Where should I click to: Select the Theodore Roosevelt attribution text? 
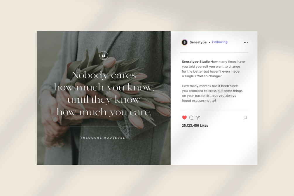coord(104,138)
